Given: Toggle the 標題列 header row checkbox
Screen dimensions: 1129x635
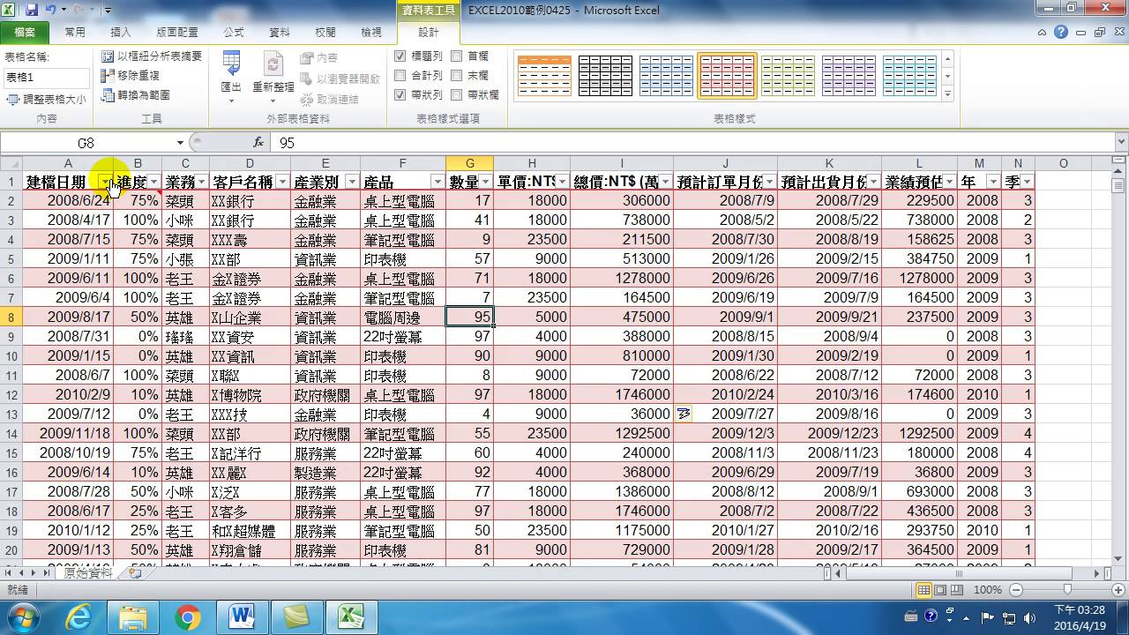Looking at the screenshot, I should (x=400, y=56).
